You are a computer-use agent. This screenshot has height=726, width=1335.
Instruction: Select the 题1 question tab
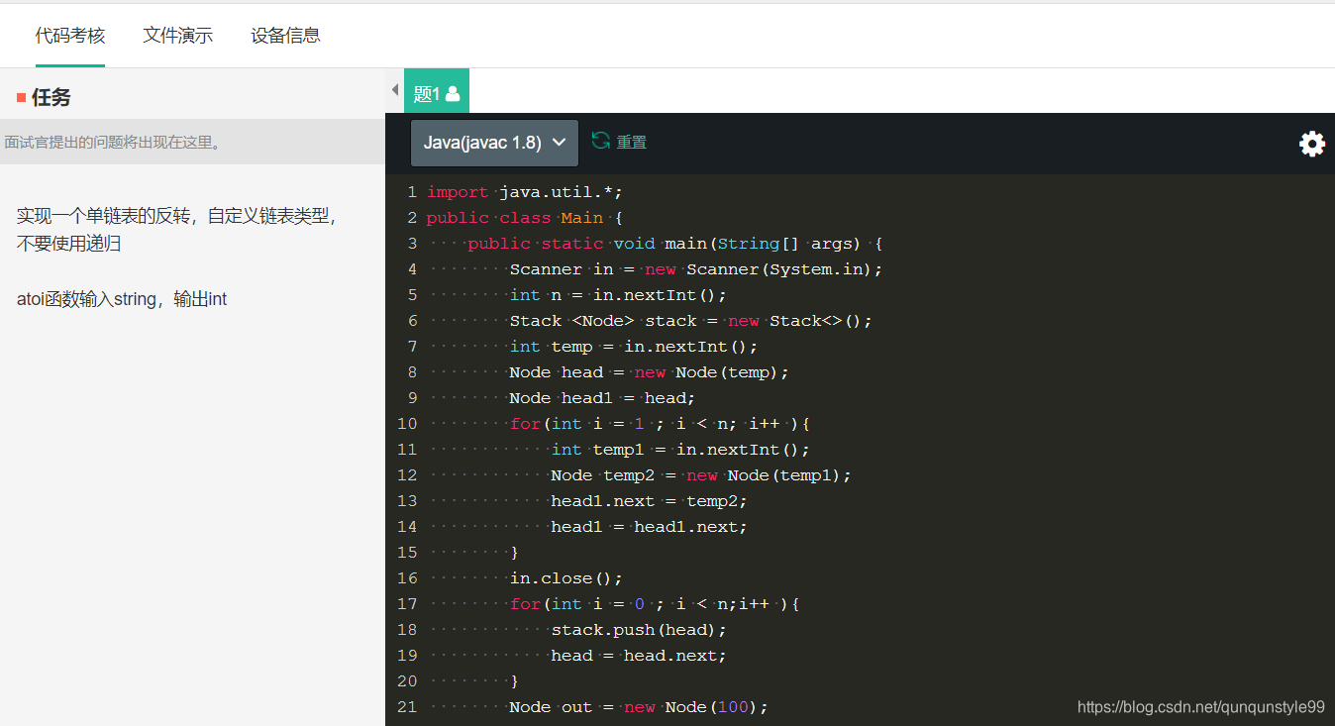pos(437,91)
